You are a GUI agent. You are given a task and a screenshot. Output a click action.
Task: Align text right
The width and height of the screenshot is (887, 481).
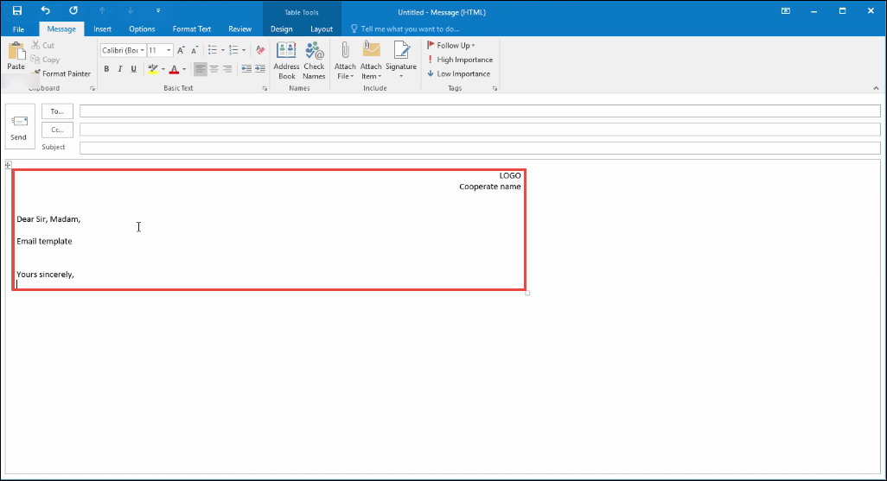point(227,69)
